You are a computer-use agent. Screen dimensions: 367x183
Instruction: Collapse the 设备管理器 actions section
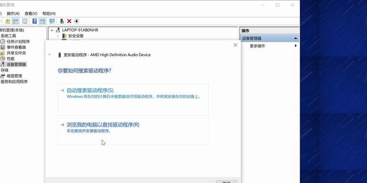click(295, 38)
